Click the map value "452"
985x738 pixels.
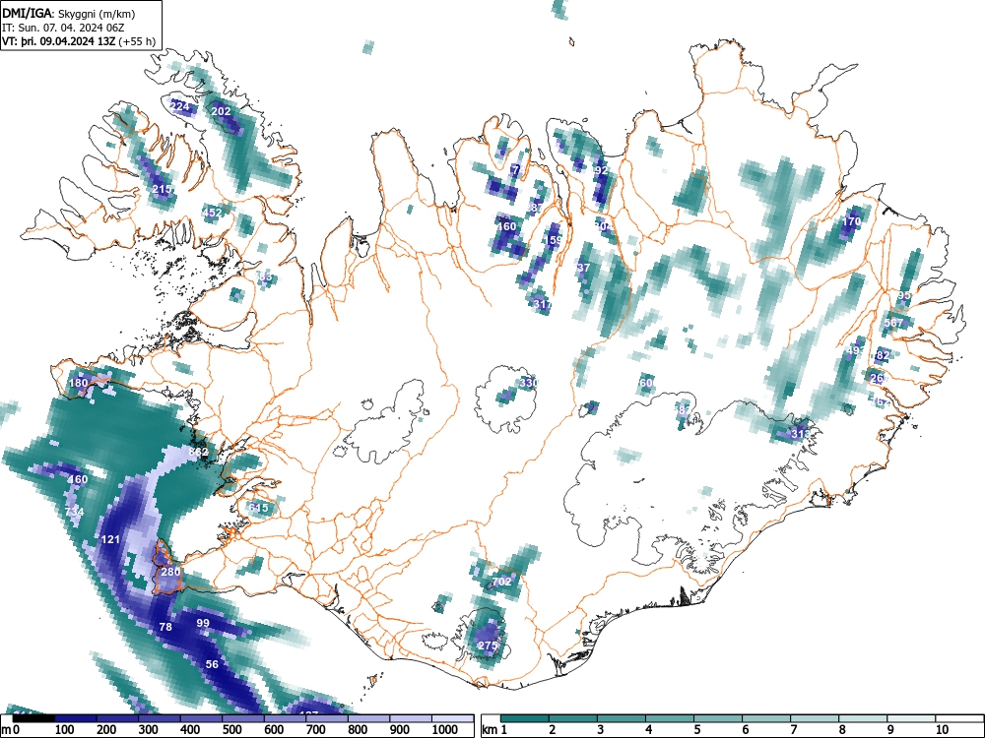pyautogui.click(x=213, y=213)
